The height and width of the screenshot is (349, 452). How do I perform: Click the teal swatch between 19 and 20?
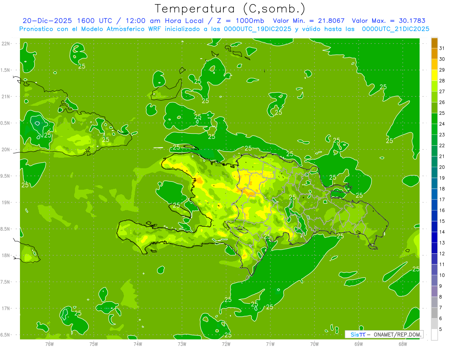tap(434, 172)
